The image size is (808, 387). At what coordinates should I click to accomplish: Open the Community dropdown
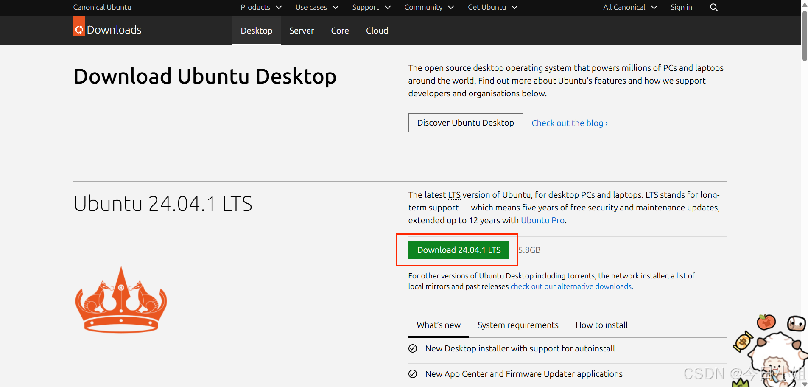coord(429,7)
